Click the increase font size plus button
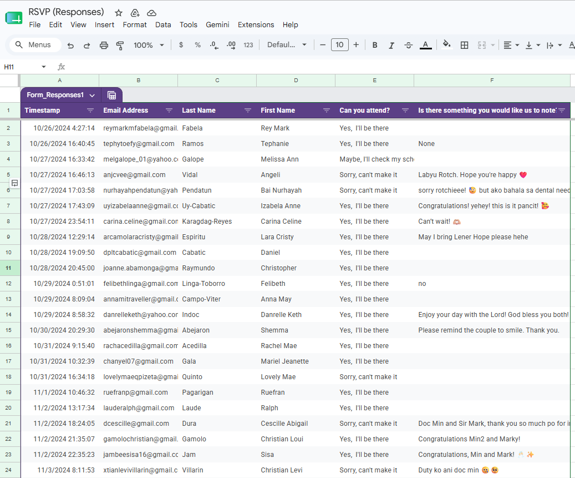The height and width of the screenshot is (478, 575). click(x=356, y=45)
